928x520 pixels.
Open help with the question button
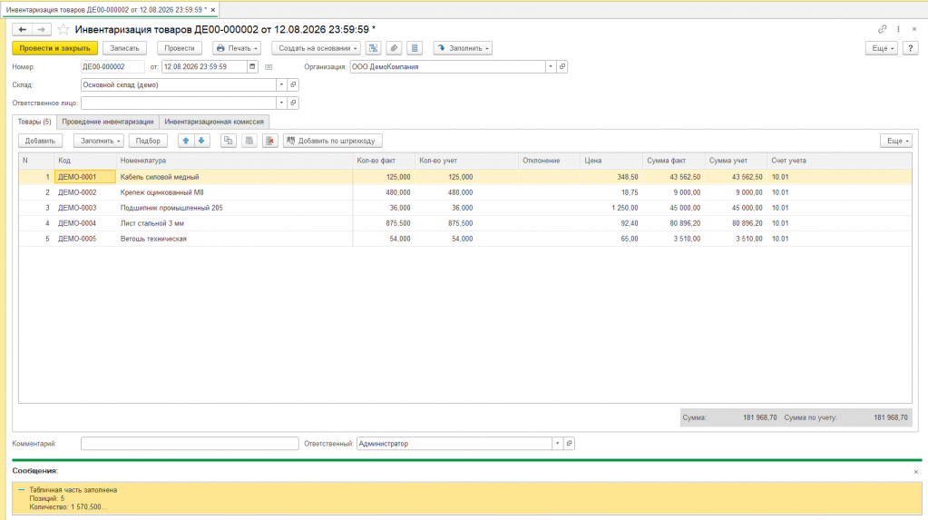click(x=910, y=48)
